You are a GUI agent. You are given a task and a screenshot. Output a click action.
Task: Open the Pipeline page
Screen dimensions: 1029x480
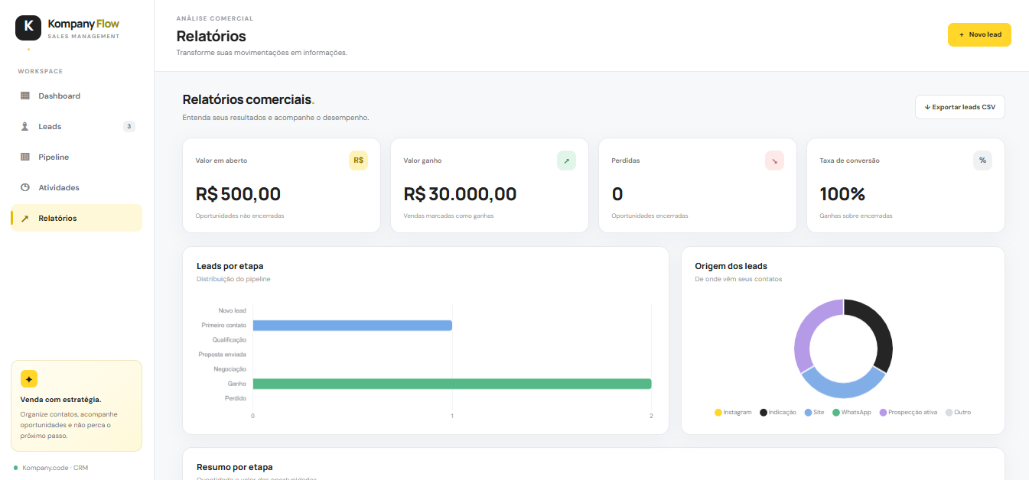click(77, 157)
